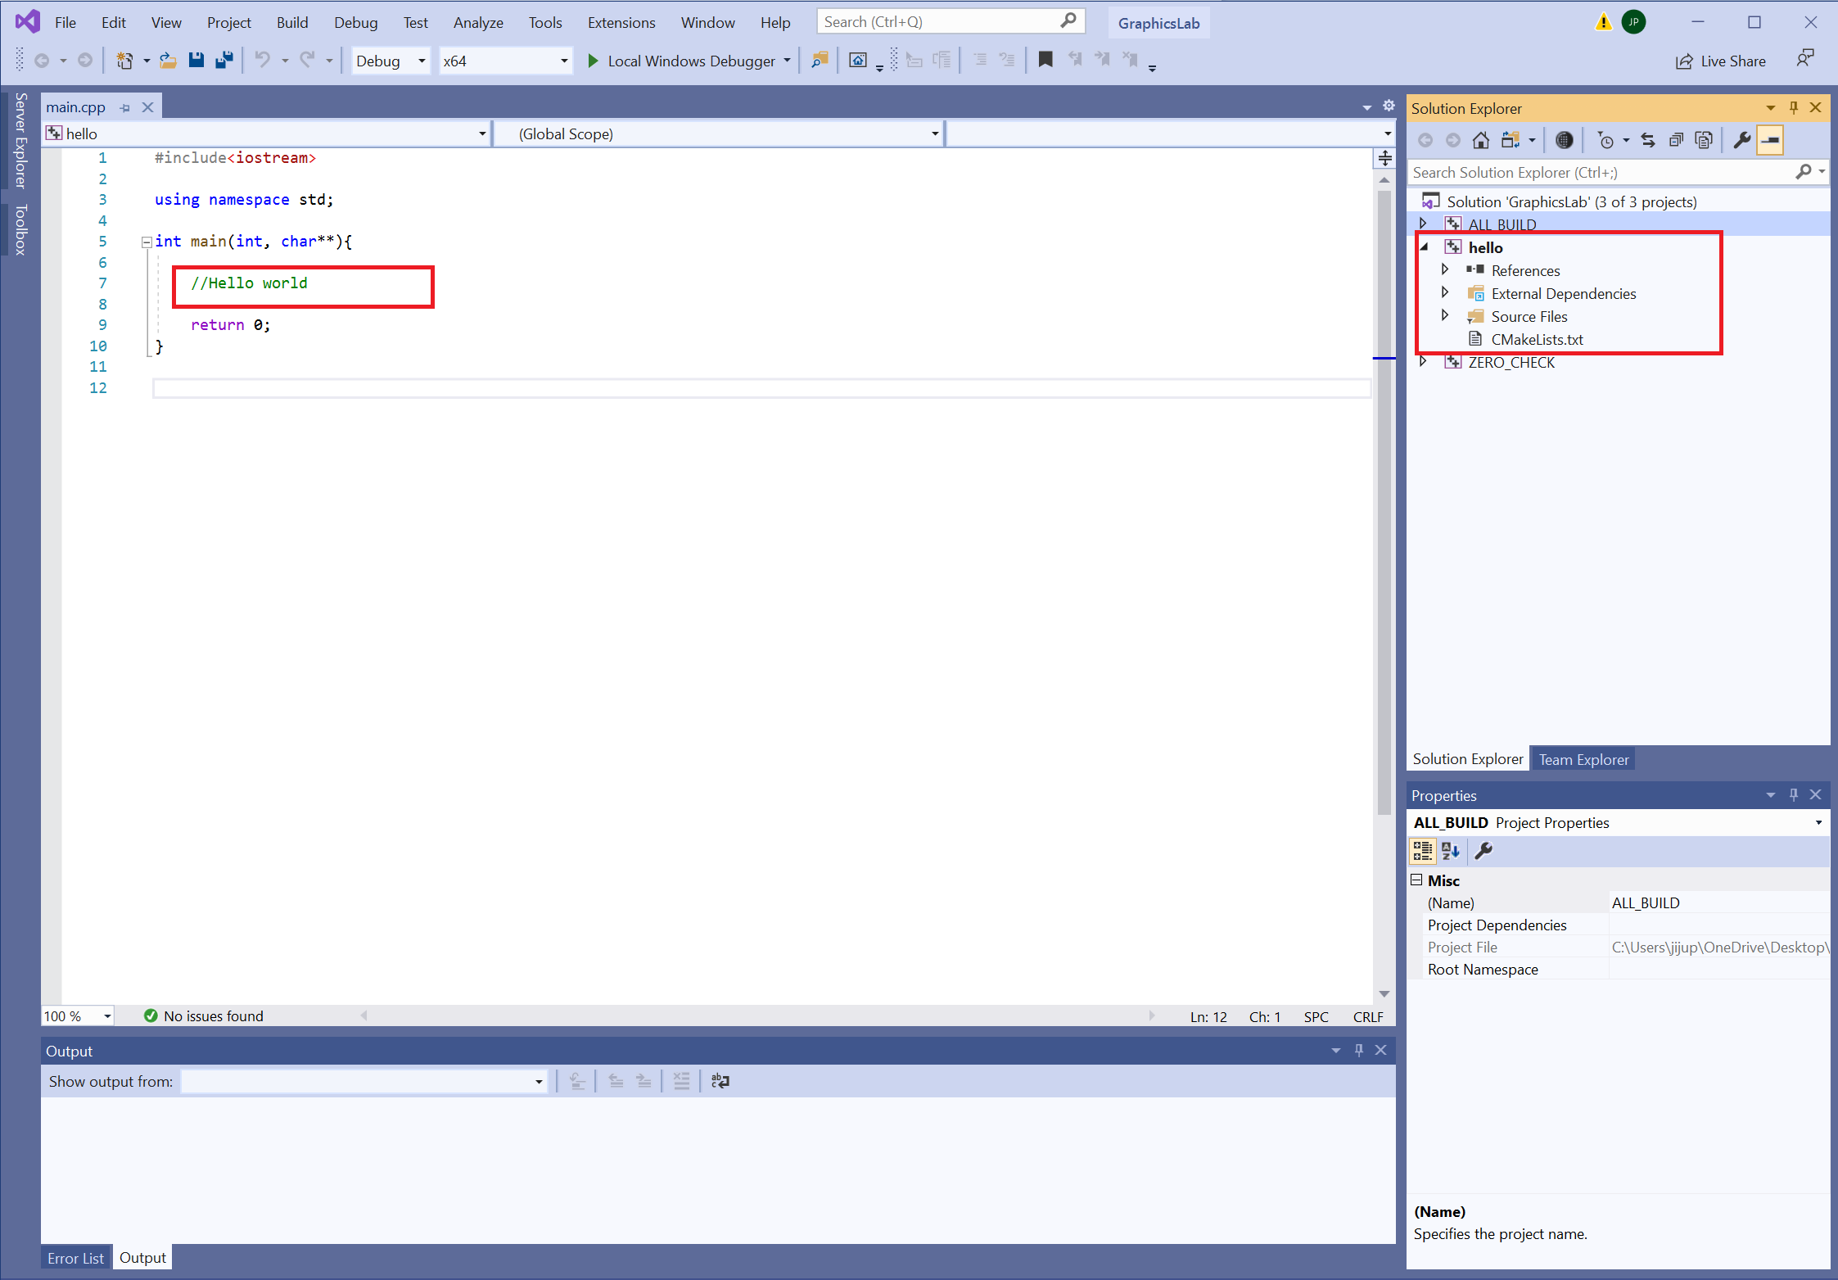Toggle Word Wrap in Output panel
The height and width of the screenshot is (1280, 1838).
tap(720, 1081)
